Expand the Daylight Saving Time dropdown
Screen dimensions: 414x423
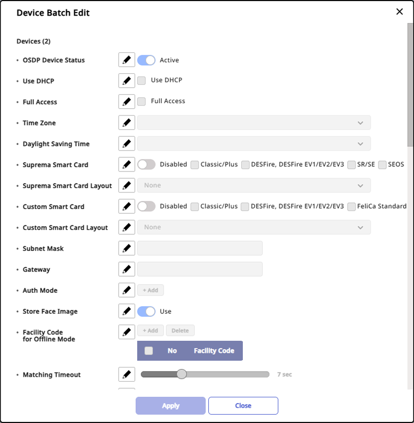[x=254, y=144]
